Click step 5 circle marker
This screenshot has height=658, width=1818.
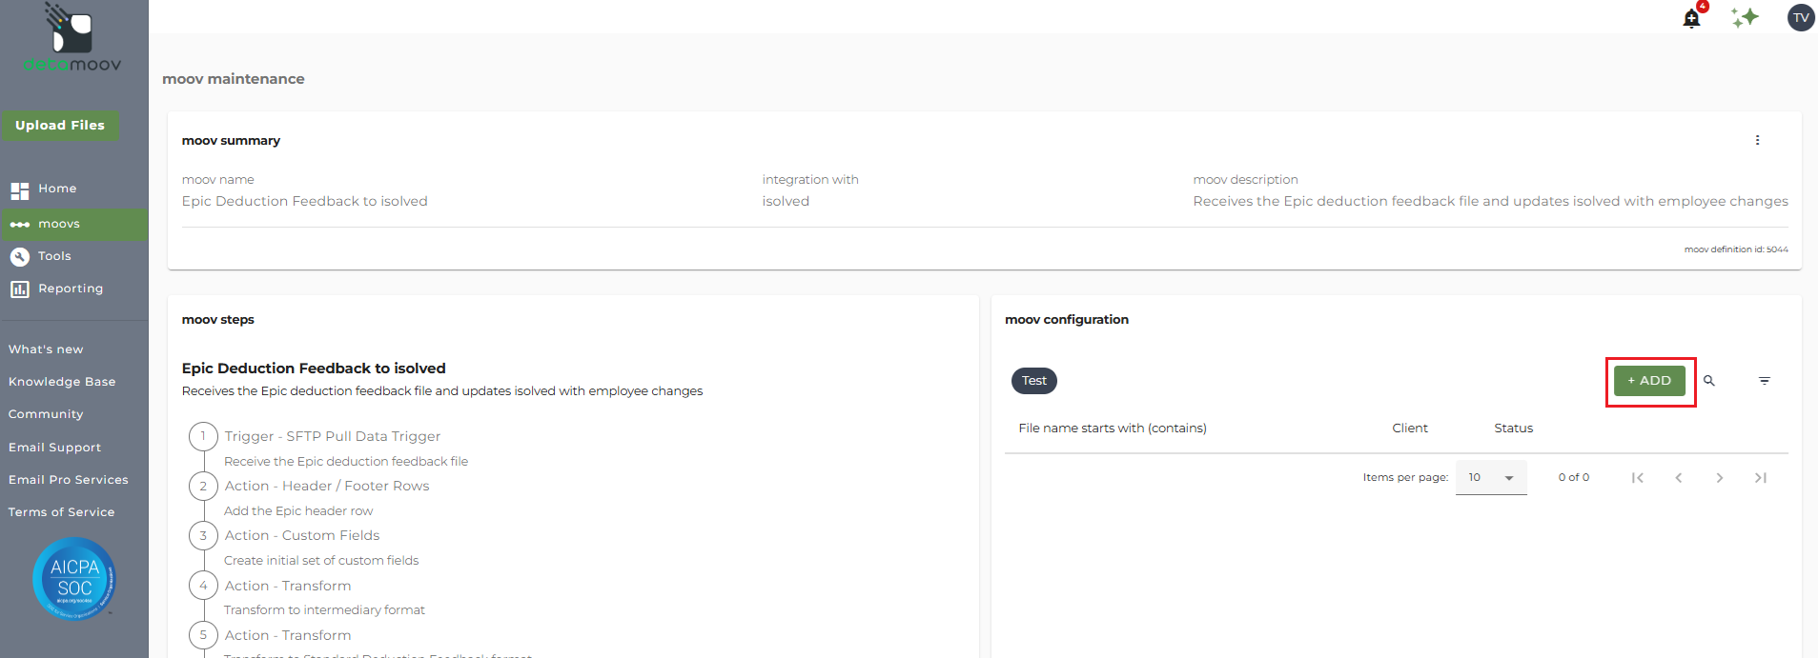coord(203,635)
